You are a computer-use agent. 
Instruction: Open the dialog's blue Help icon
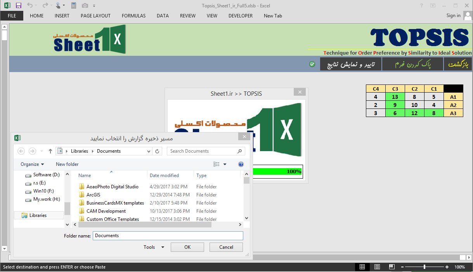click(241, 164)
